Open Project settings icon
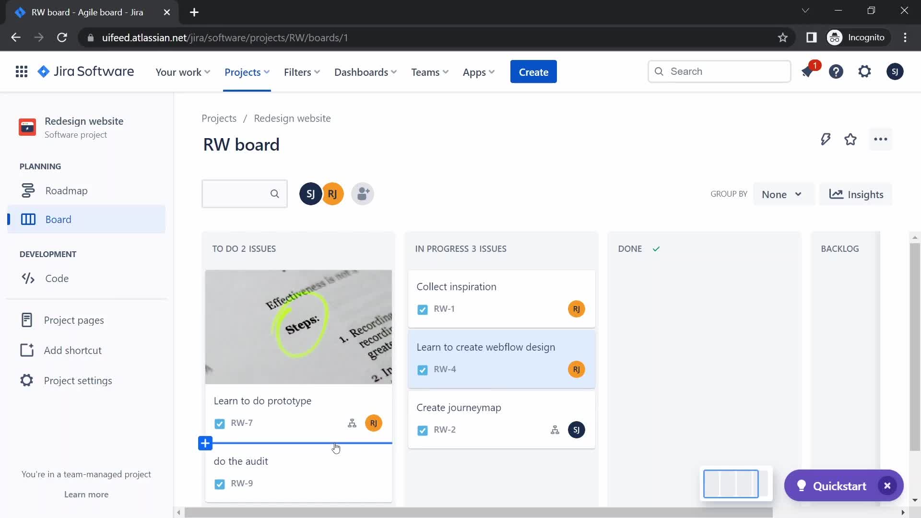Image resolution: width=921 pixels, height=518 pixels. click(26, 380)
